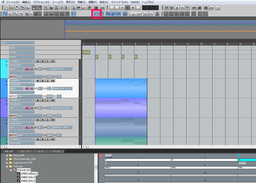
Task: Toggle the R button on Ac1 track
Action: click(27, 108)
